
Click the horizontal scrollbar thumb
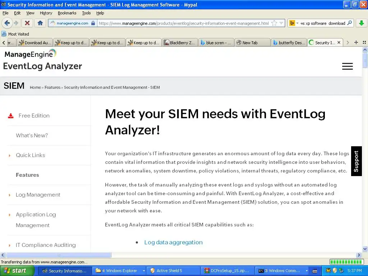(59, 255)
